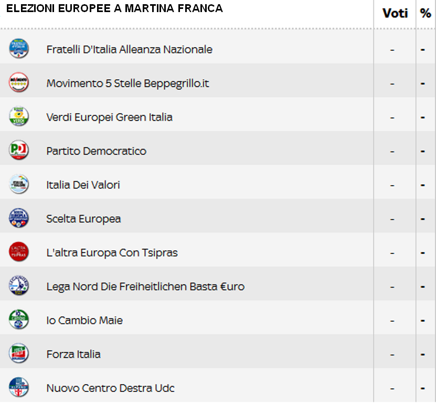
Task: Click the red Tsipras party logo
Action: 19,252
